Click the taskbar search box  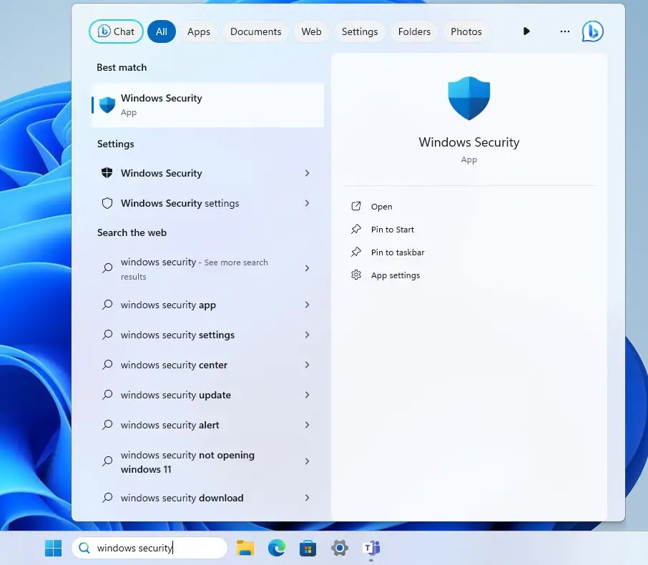tap(149, 548)
